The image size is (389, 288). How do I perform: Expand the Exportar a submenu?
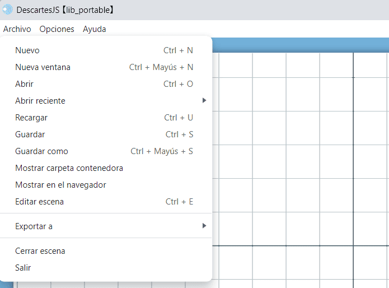(34, 226)
